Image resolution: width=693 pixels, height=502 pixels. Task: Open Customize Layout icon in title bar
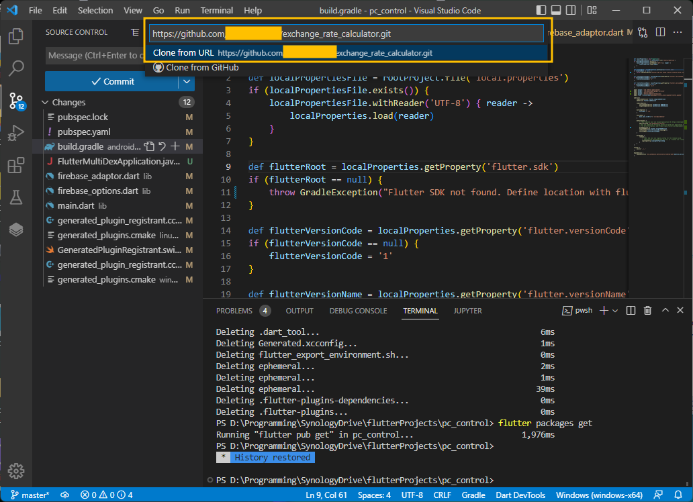592,10
